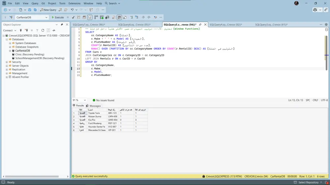The image size is (330, 185).
Task: Expand the CarRentalDB node
Action: coord(10,51)
